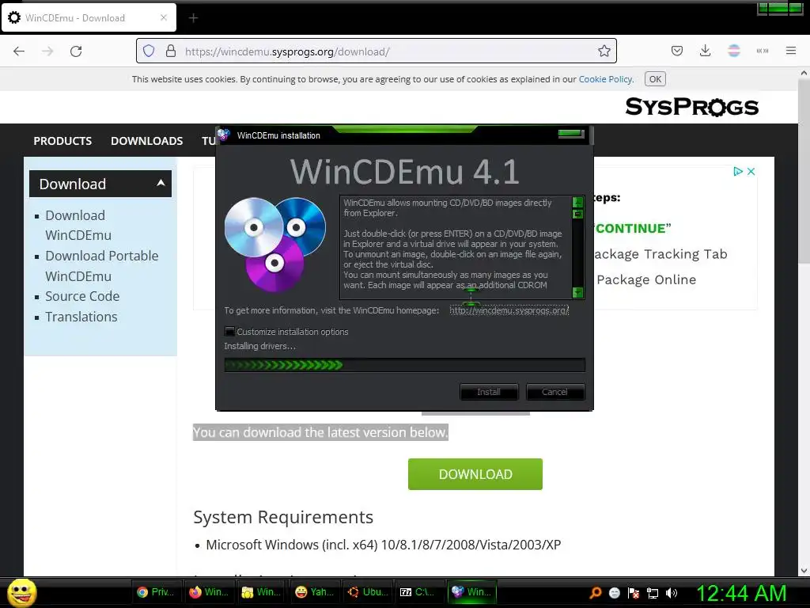Open the DOWNLOADS menu
The image size is (810, 608).
146,141
